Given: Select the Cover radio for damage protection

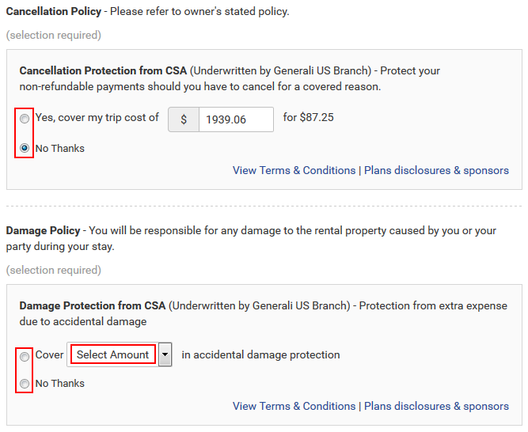Looking at the screenshot, I should [x=25, y=356].
